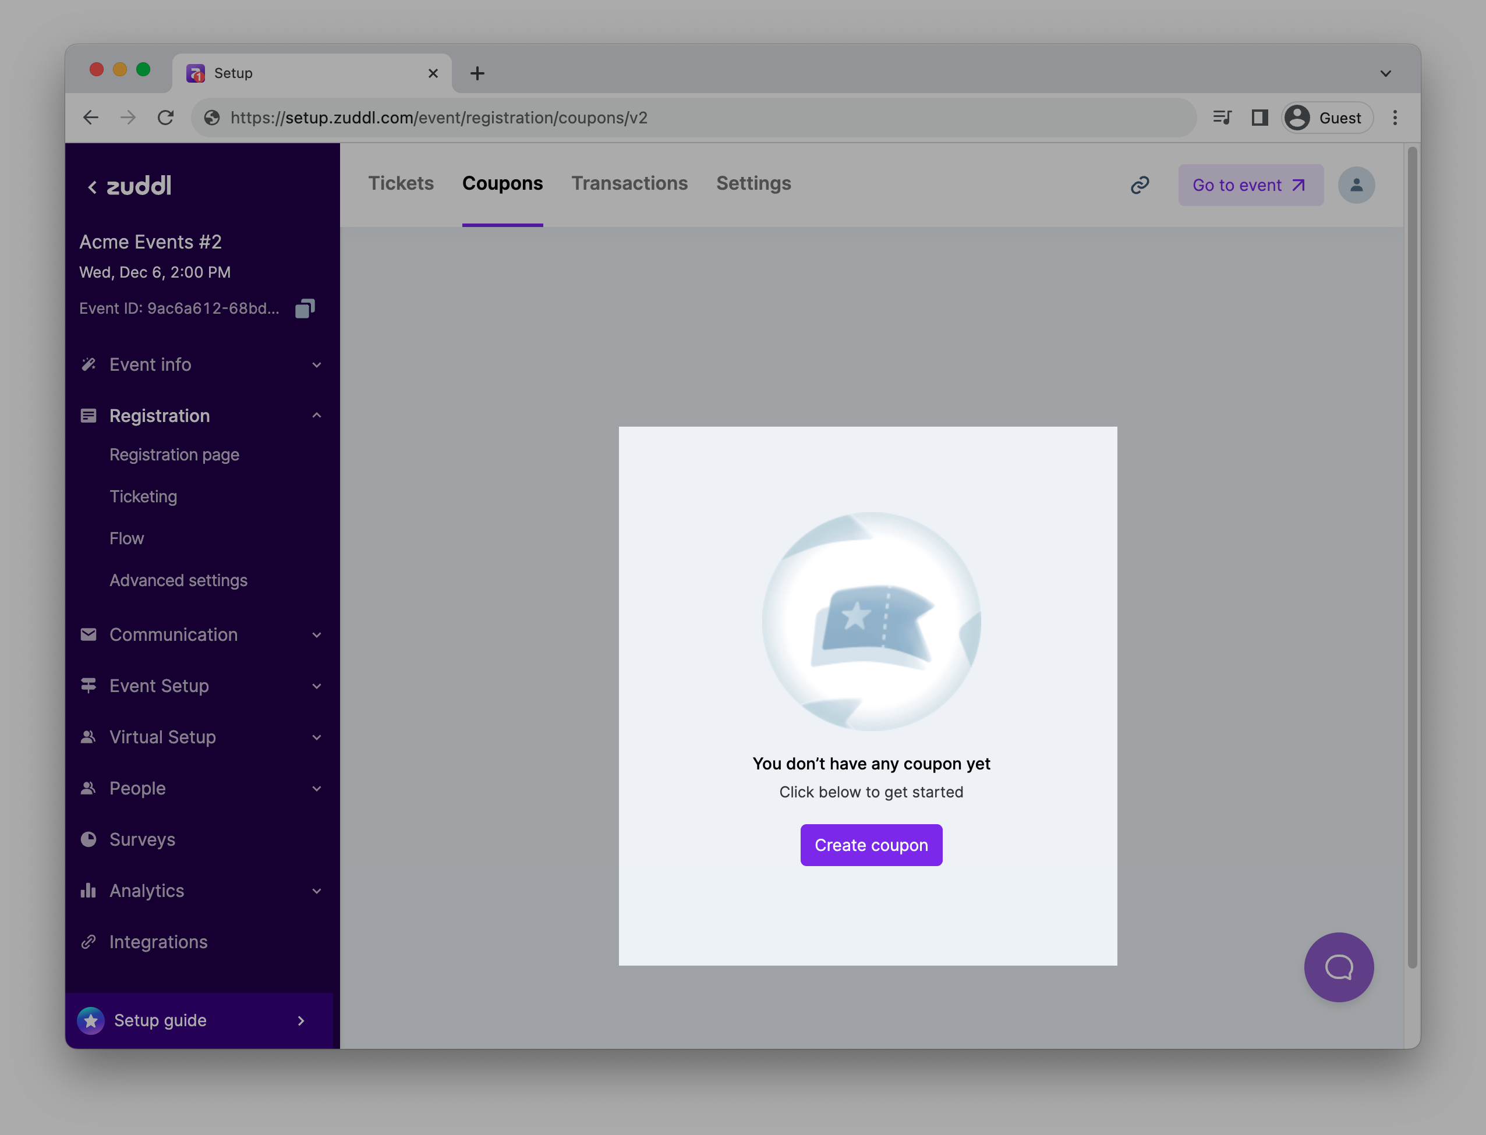Open Integrations from the sidebar
Screen dimensions: 1486x1135
click(x=158, y=942)
